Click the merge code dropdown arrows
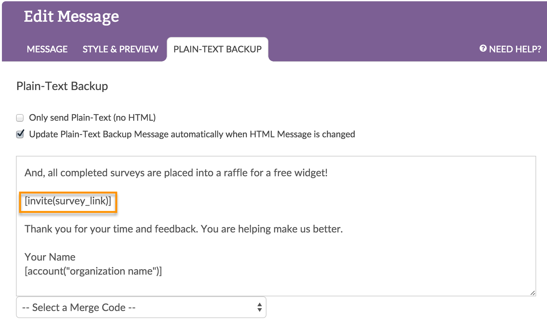The height and width of the screenshot is (327, 547). tap(259, 307)
